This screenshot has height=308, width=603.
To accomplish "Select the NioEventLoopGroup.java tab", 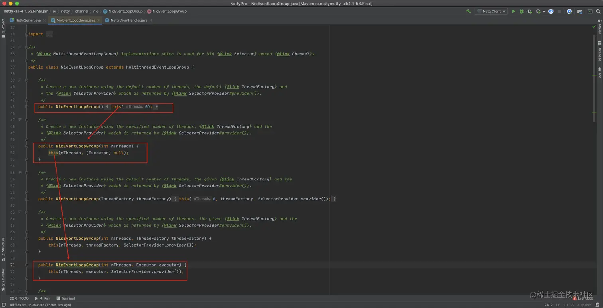I will 76,20.
